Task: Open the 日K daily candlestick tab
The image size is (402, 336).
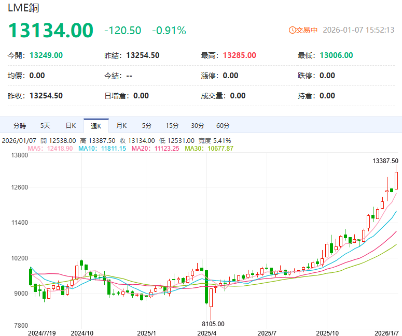Action: tap(71, 126)
